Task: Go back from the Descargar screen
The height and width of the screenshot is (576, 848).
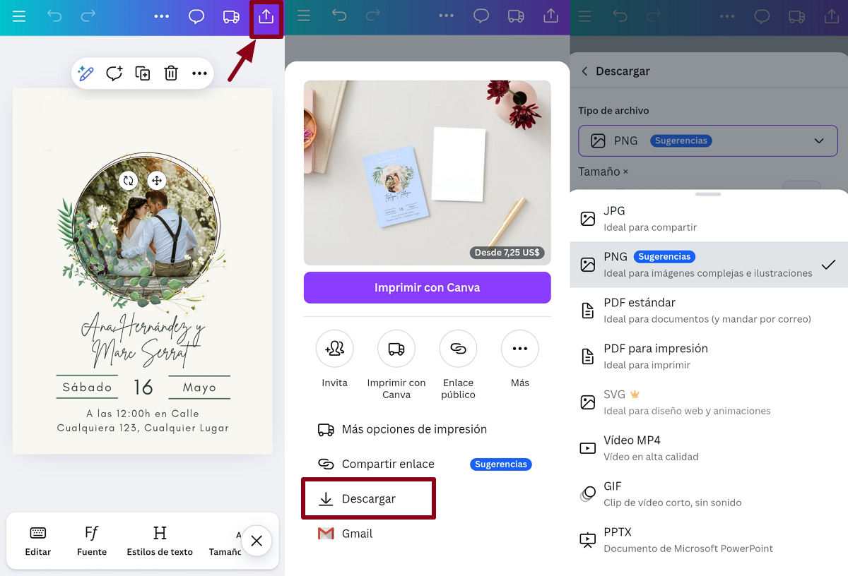Action: click(584, 71)
